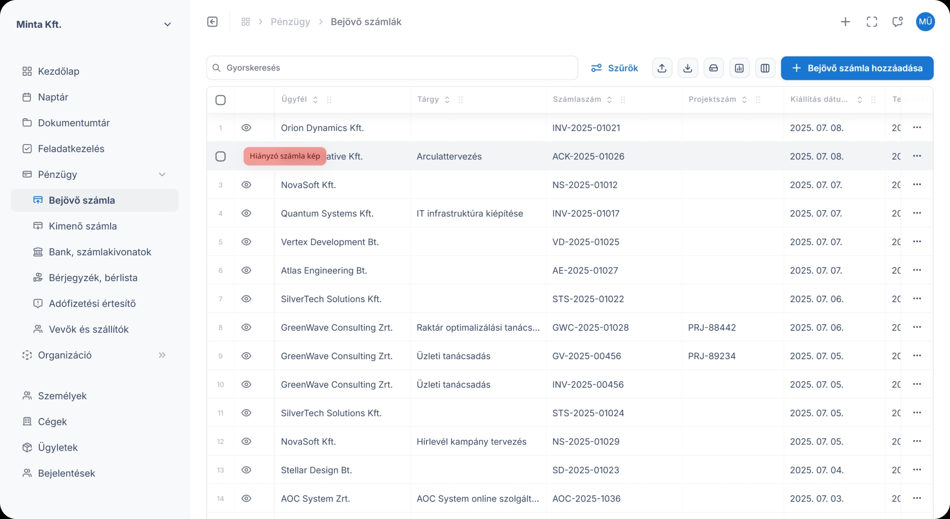Preview Orion Dynamics invoice with the eye icon
Viewport: 950px width, 519px height.
click(x=246, y=128)
